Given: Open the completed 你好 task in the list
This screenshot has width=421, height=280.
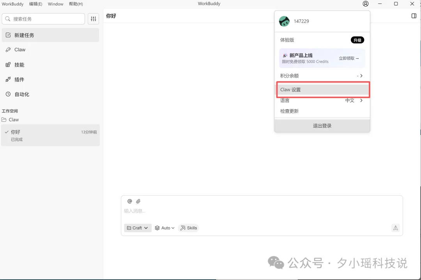Looking at the screenshot, I should [x=50, y=135].
